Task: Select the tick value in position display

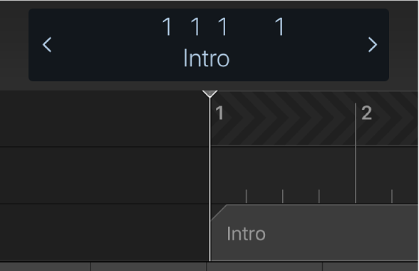Action: pos(280,26)
